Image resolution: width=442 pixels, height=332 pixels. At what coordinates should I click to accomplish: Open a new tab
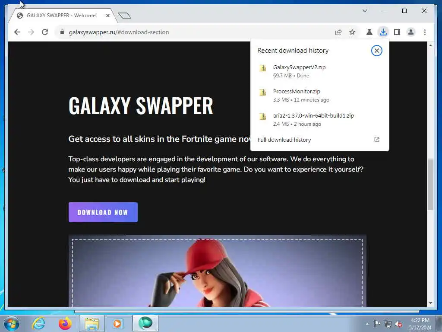point(125,16)
